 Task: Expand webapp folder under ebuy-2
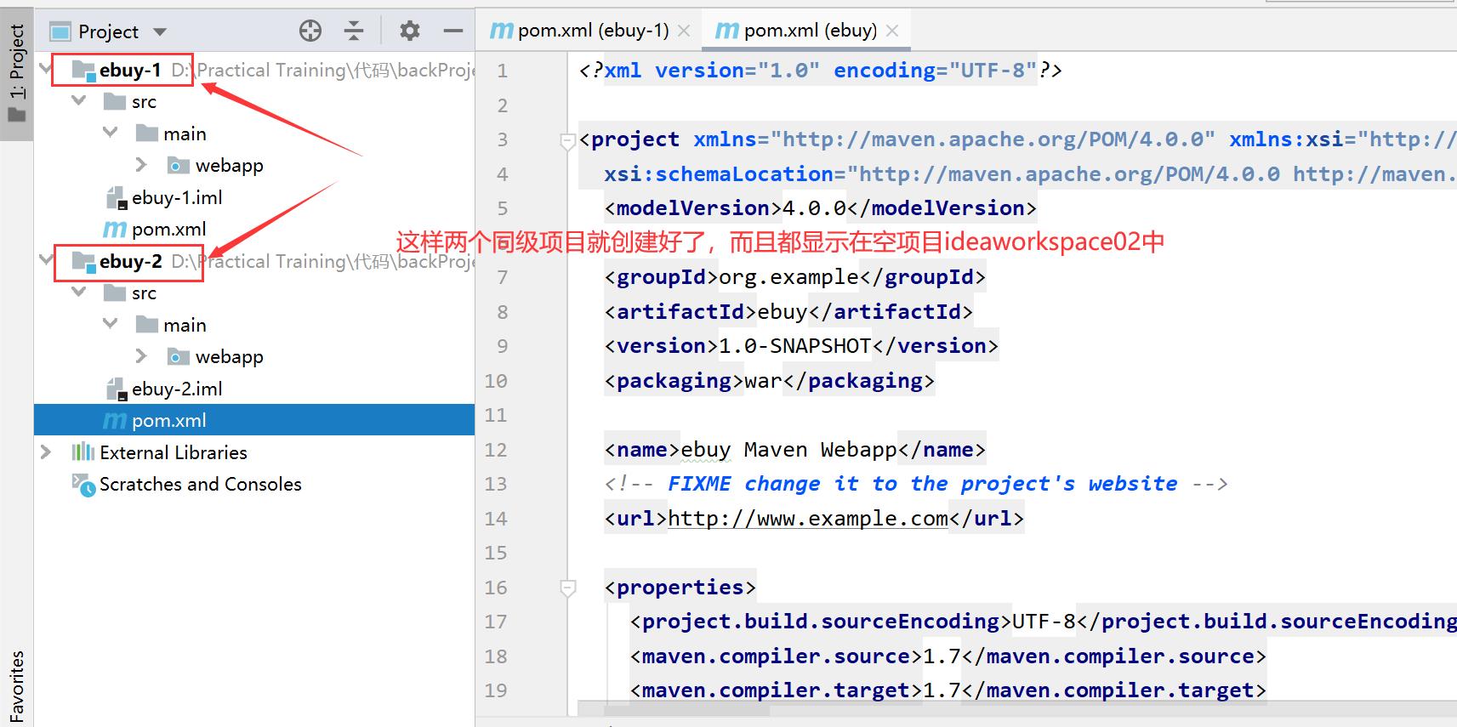click(x=141, y=355)
